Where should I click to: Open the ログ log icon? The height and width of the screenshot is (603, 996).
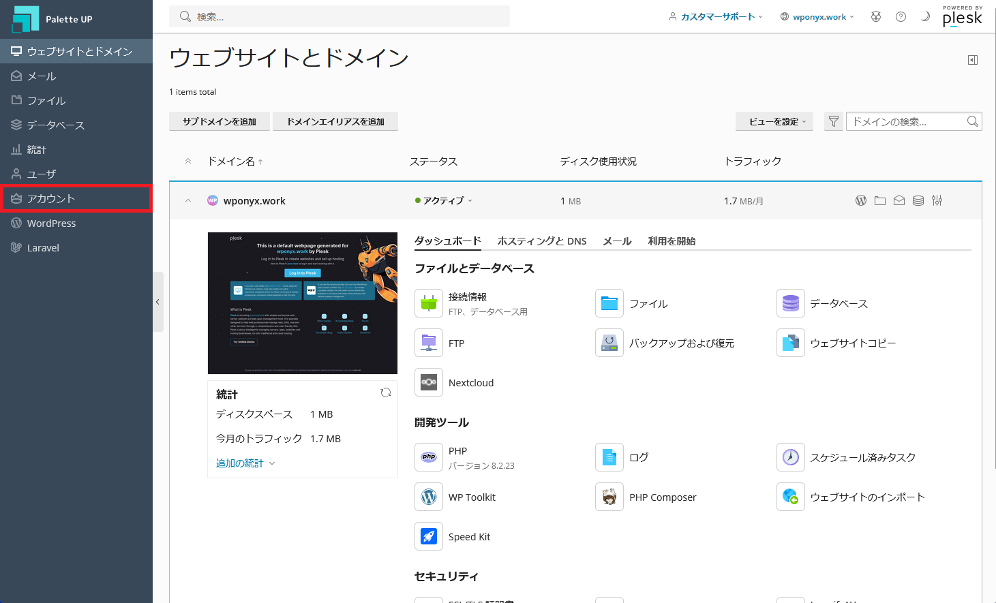pos(609,457)
